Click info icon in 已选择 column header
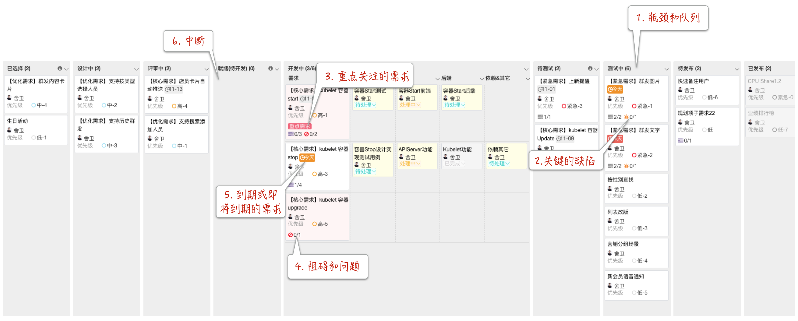 click(x=60, y=68)
